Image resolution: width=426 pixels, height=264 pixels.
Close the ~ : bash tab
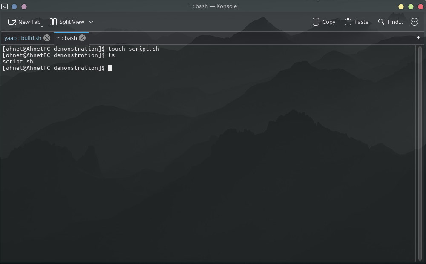tap(82, 38)
